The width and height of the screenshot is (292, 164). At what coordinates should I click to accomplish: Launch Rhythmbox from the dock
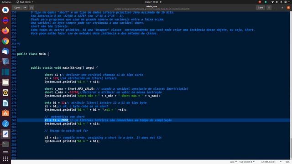point(5,92)
